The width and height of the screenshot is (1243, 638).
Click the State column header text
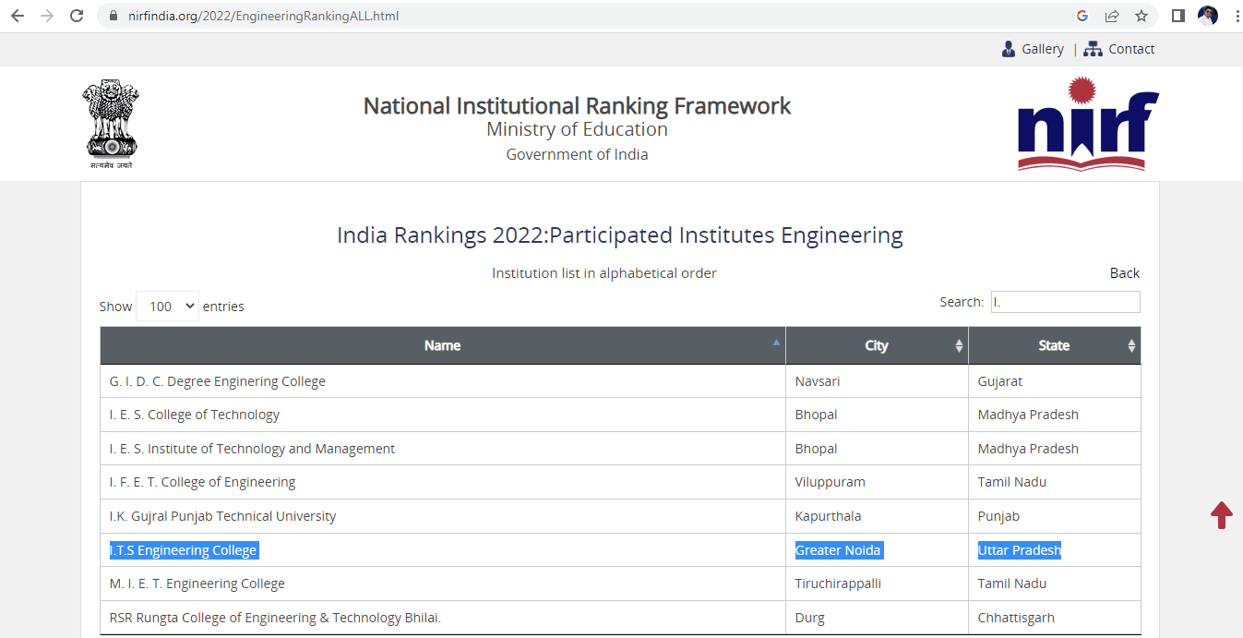click(1054, 345)
